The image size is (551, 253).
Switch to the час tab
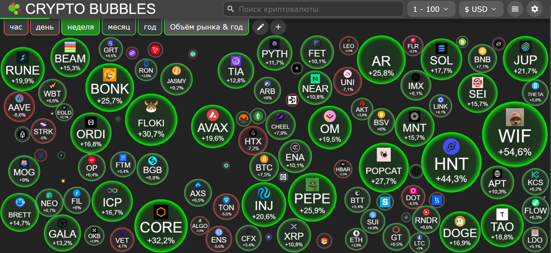coord(16,27)
